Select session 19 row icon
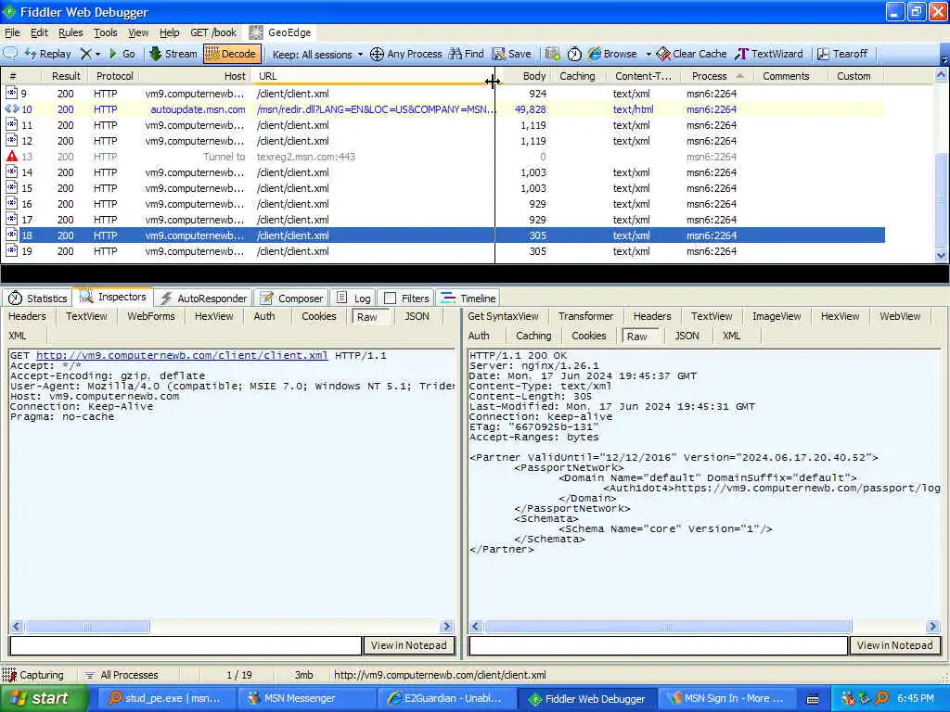 tap(11, 250)
